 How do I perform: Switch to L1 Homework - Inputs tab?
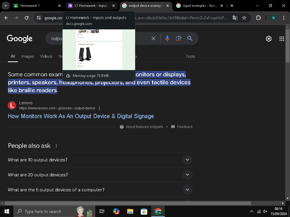91,6
